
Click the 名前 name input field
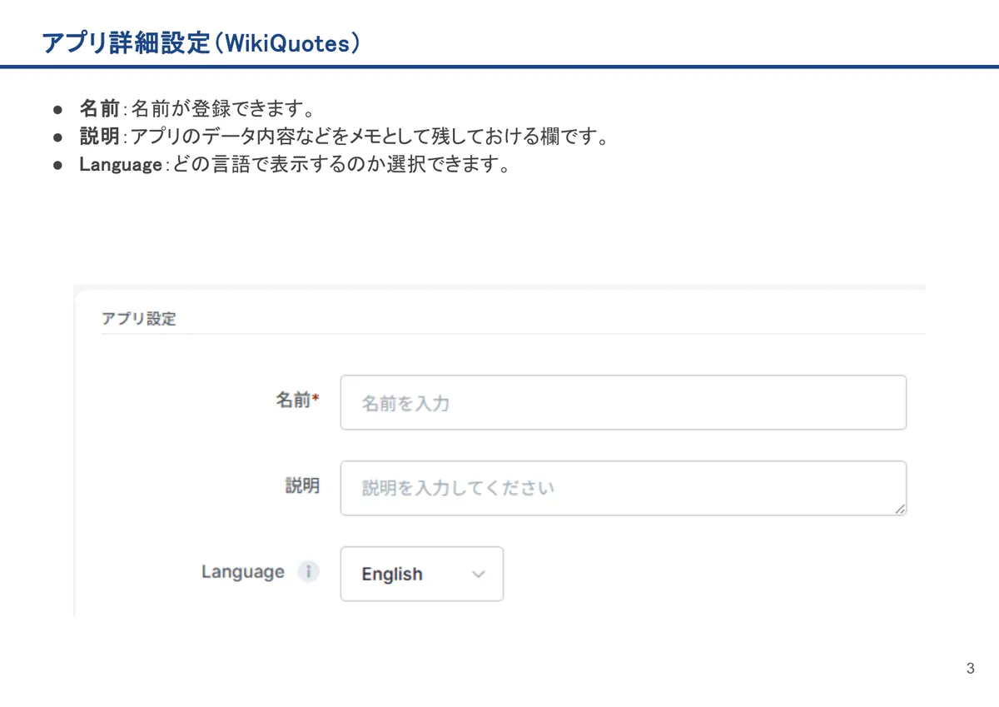[623, 402]
